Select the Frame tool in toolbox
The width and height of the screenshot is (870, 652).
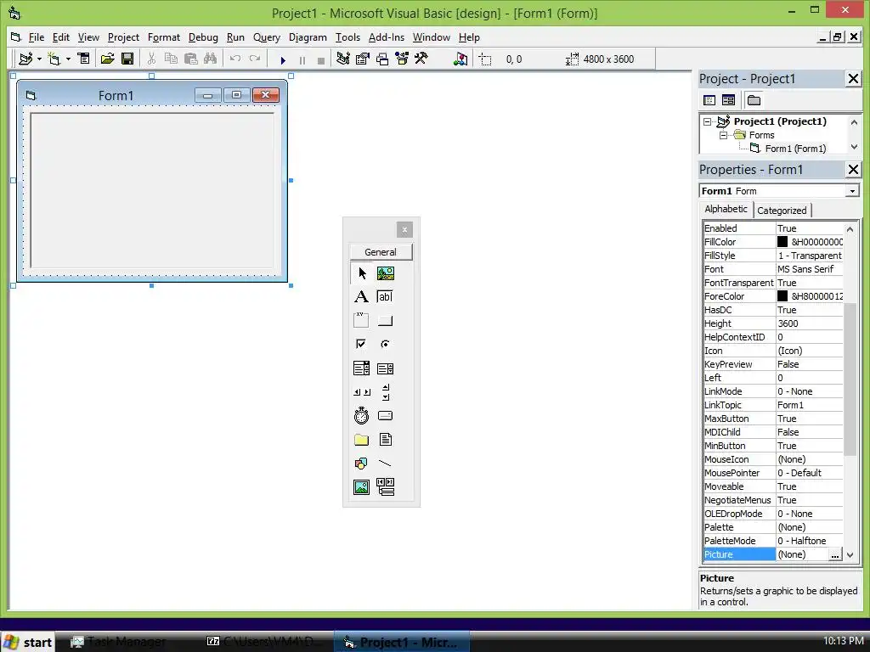[x=362, y=320]
